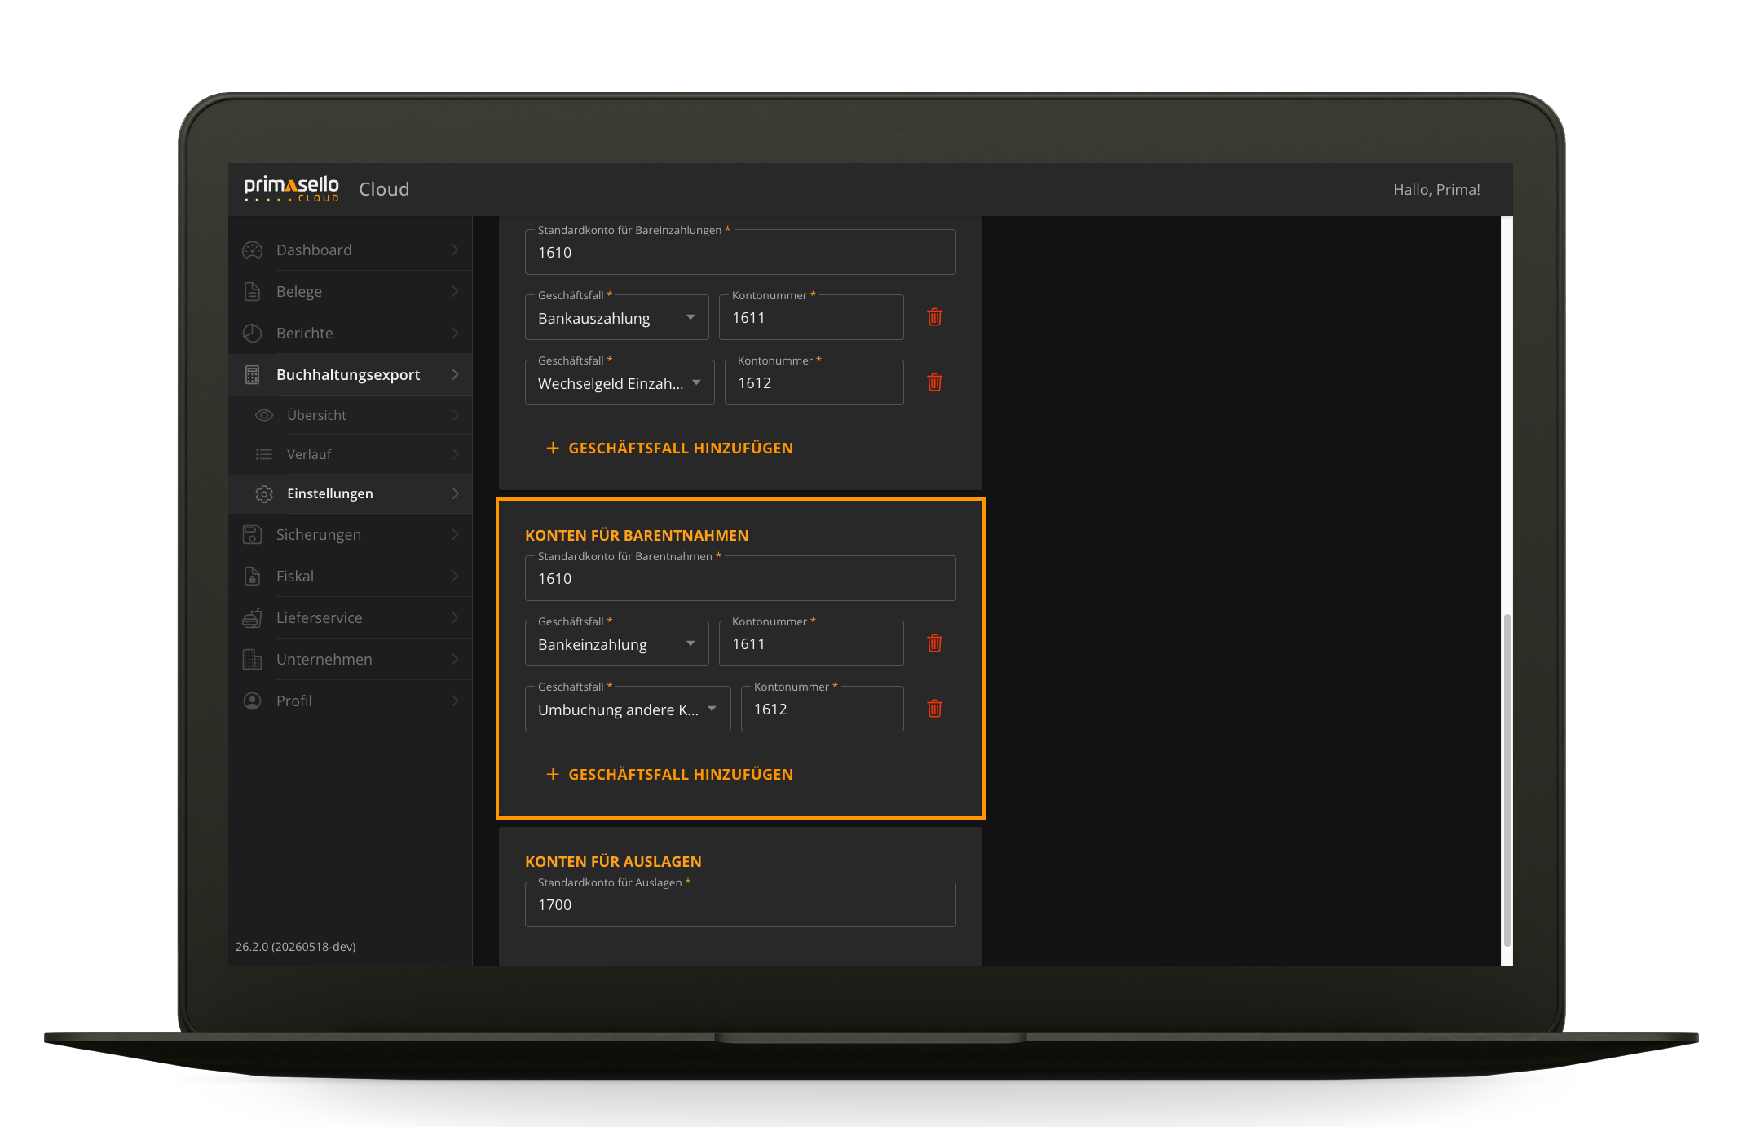Click the Berichte pie chart icon

253,334
